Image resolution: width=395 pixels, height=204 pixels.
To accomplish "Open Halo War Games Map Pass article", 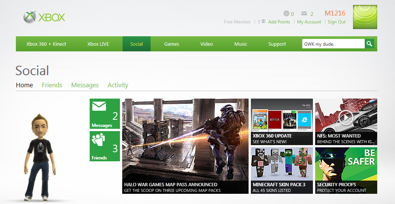I will [x=185, y=146].
